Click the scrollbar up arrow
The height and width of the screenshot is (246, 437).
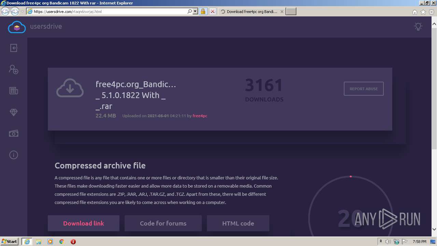click(x=434, y=24)
